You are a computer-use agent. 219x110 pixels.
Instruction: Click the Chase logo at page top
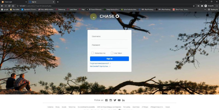(109, 16)
